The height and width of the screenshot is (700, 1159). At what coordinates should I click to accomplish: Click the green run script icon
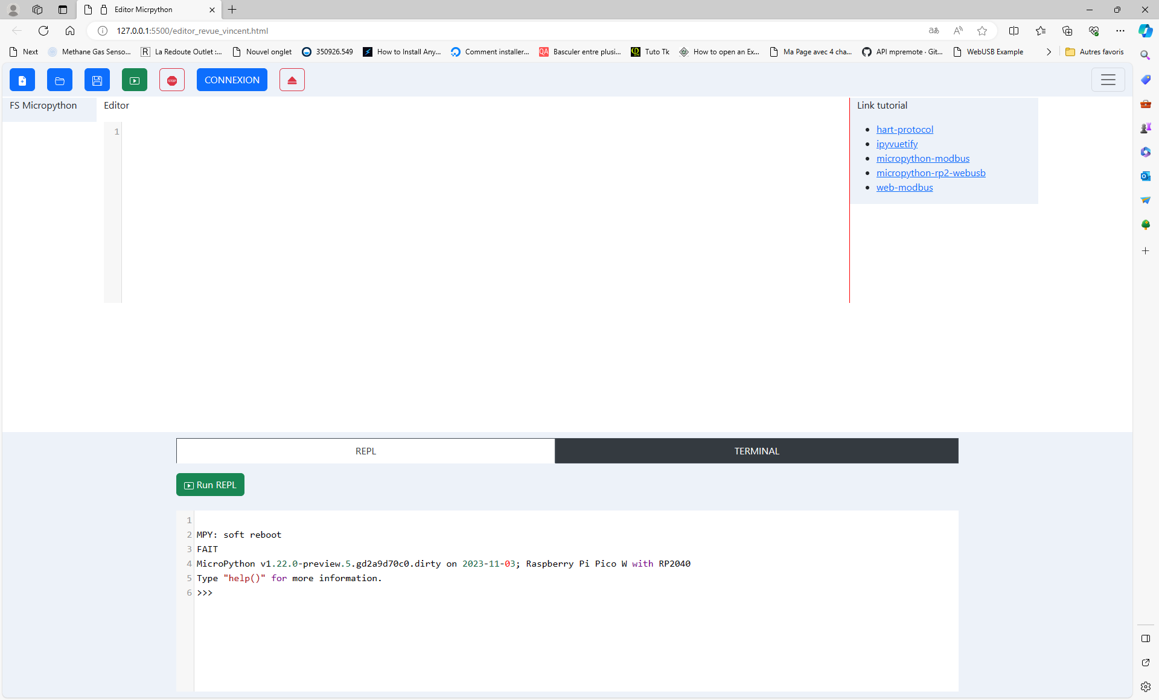(x=135, y=80)
